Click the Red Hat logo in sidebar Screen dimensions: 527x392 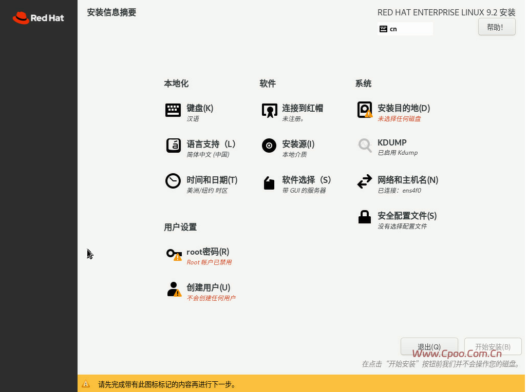[39, 18]
